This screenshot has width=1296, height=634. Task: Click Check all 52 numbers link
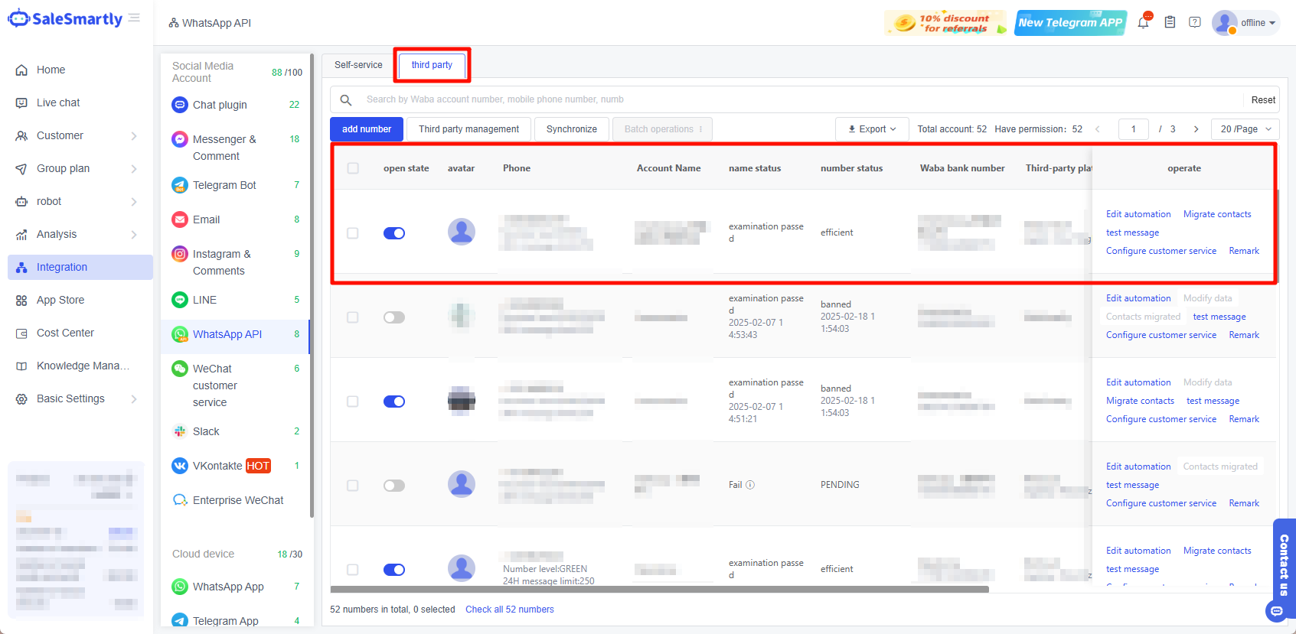[509, 610]
